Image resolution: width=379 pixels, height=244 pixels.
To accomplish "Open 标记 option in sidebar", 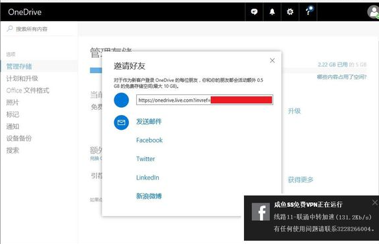I will (13, 114).
